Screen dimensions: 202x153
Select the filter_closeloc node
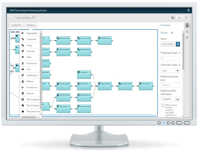(63, 109)
